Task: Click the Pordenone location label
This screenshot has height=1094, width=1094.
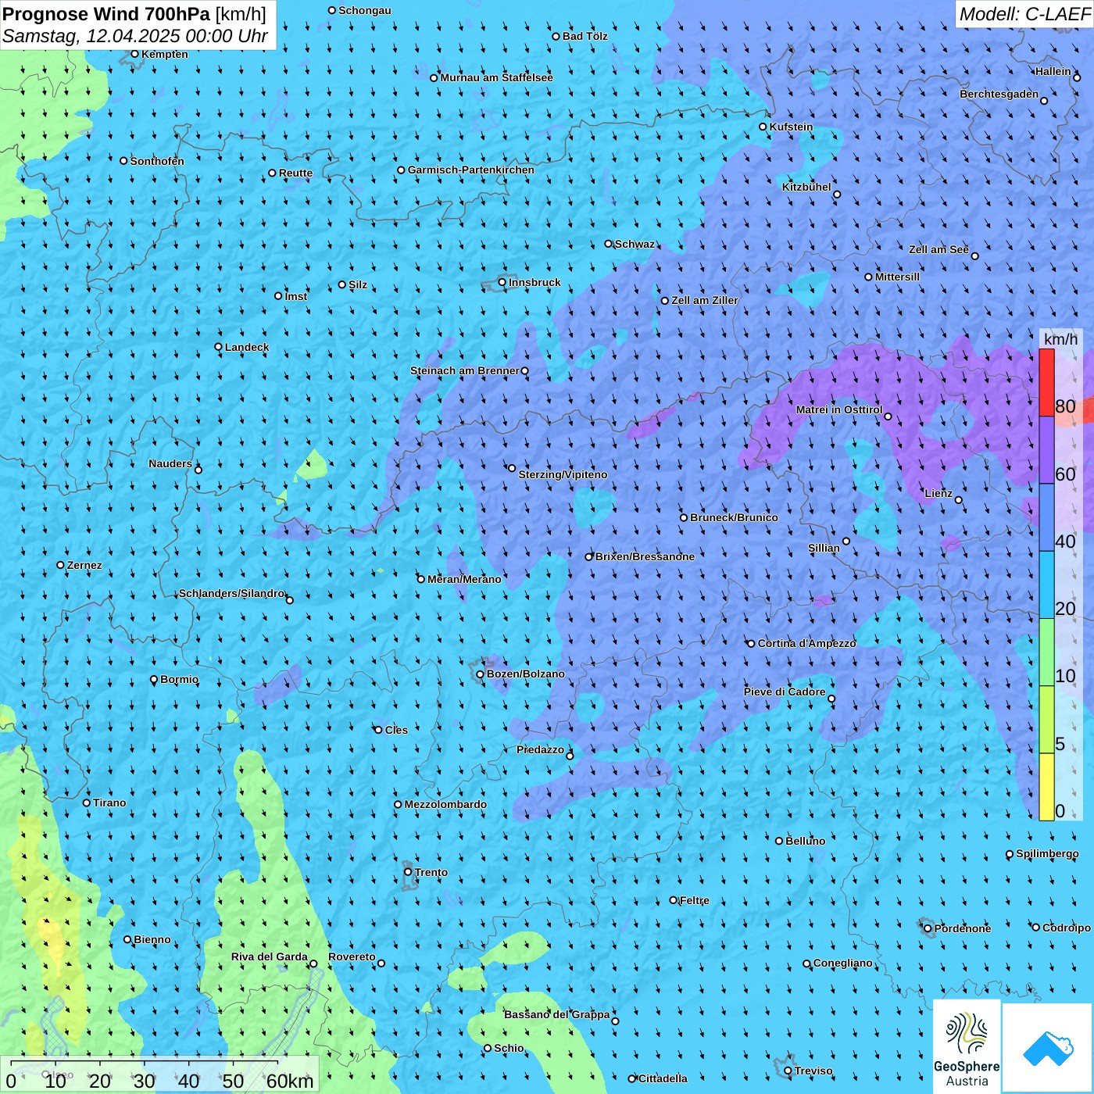Action: point(963,928)
